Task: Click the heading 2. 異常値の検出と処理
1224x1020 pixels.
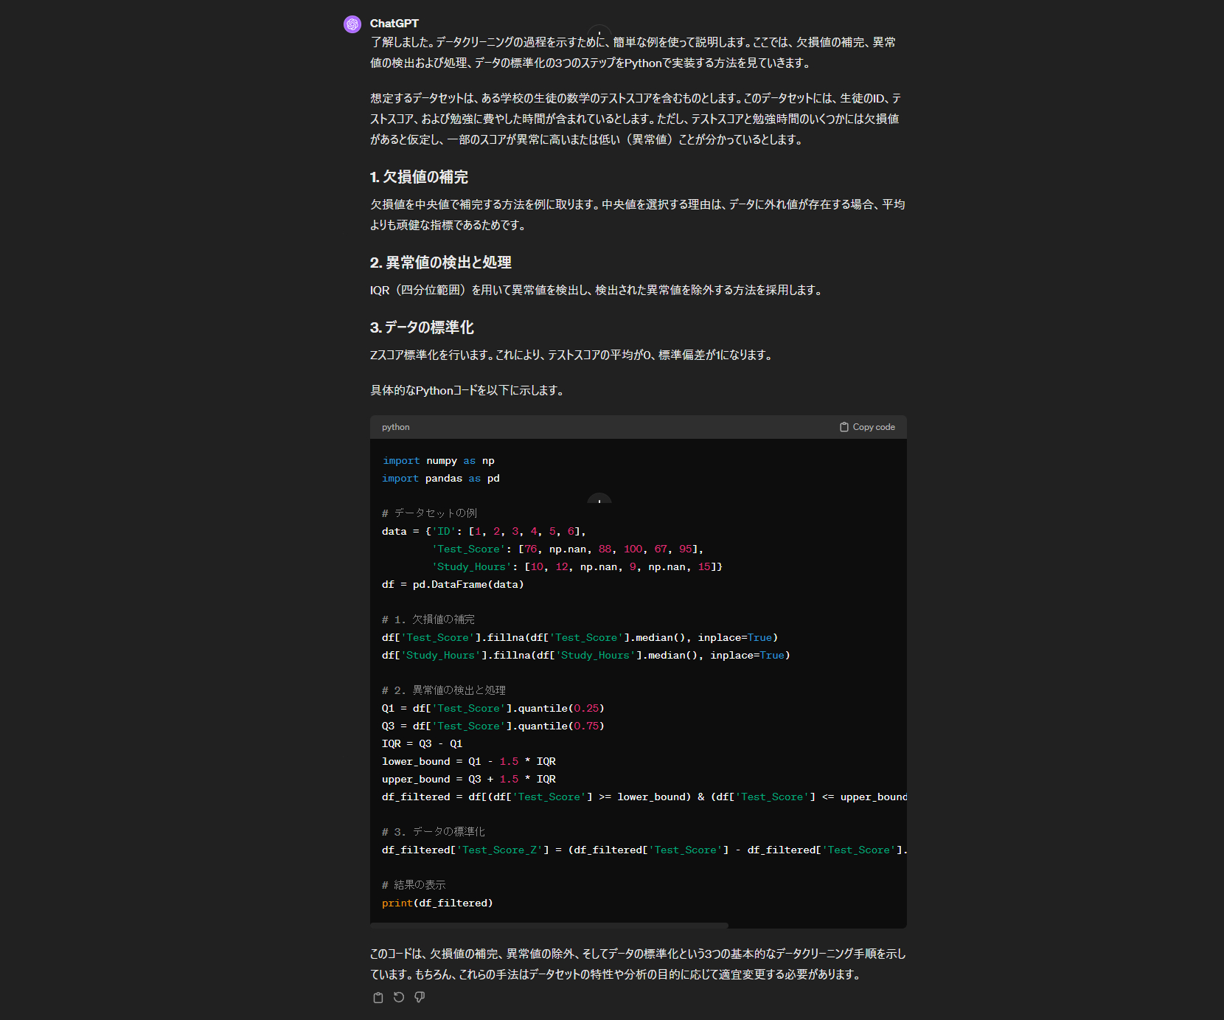Action: (440, 263)
